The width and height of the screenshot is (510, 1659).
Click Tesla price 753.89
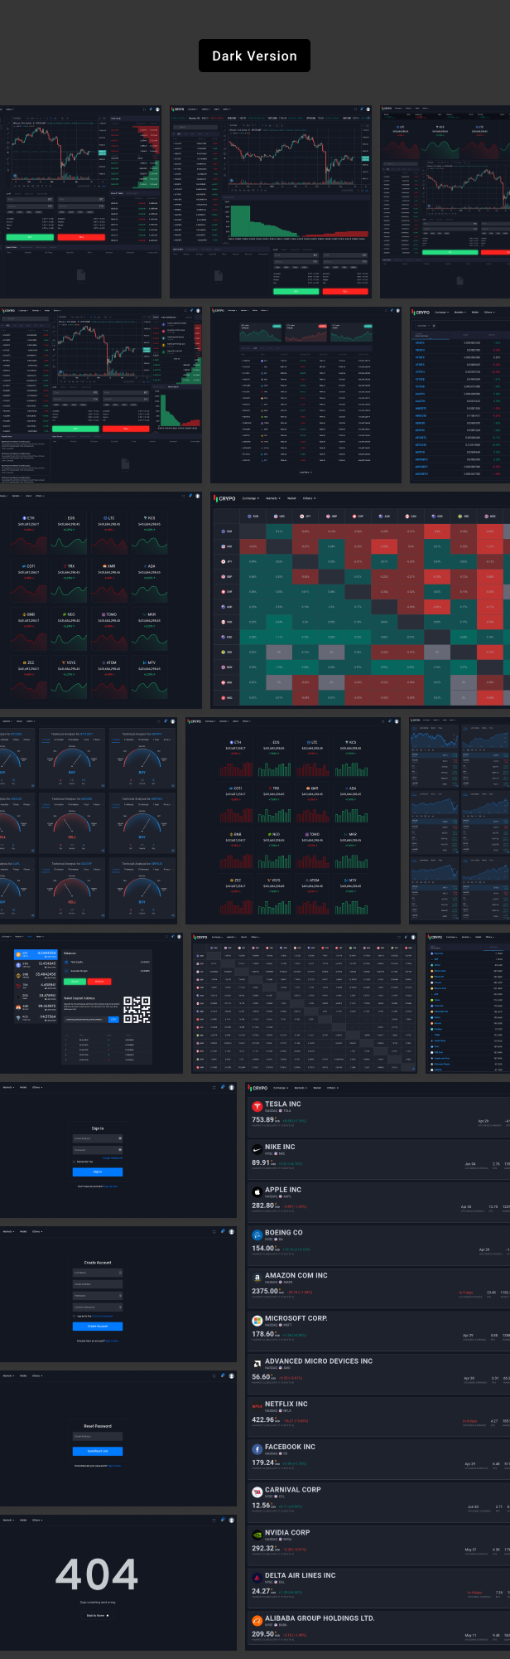(x=262, y=1119)
